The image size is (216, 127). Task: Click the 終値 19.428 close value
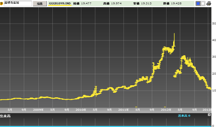172,3
